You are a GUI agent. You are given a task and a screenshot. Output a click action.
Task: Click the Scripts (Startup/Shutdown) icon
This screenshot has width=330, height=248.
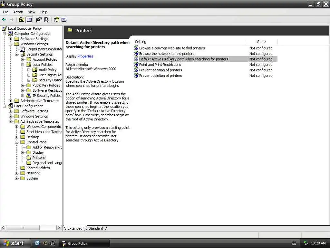point(23,49)
